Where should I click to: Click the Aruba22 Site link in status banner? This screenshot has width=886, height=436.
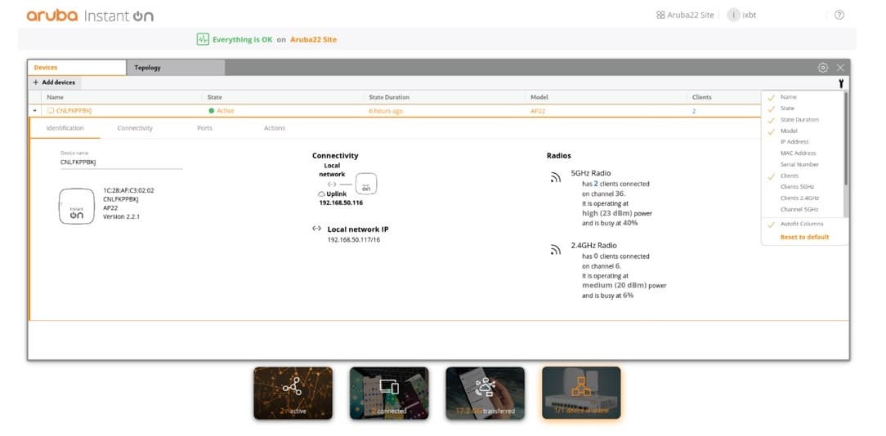click(314, 39)
